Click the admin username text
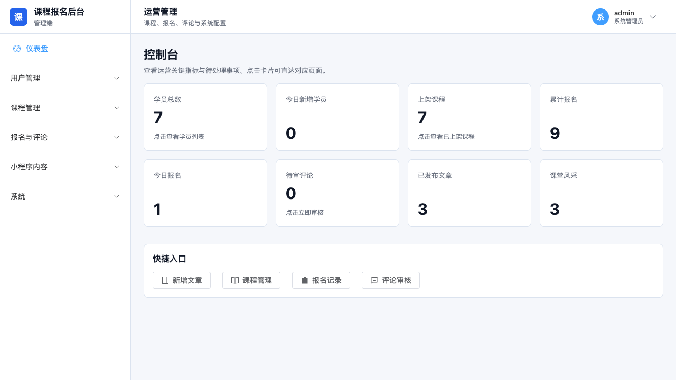This screenshot has width=676, height=380. (624, 13)
